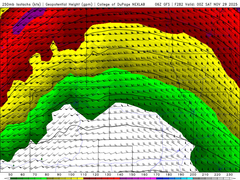Click the "06Z GFS" model run label
The height and width of the screenshot is (180, 240).
point(162,4)
